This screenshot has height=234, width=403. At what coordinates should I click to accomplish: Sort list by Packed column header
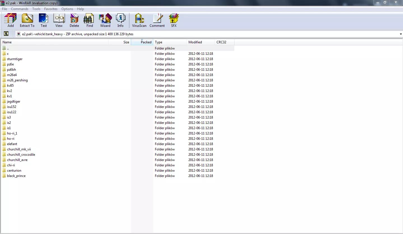[x=142, y=42]
